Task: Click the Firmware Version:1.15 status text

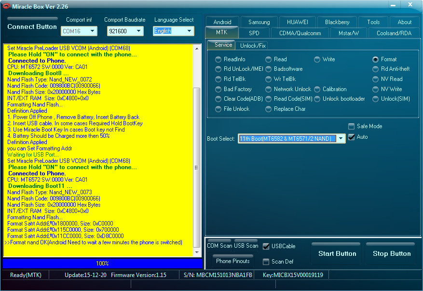Action: click(138, 275)
